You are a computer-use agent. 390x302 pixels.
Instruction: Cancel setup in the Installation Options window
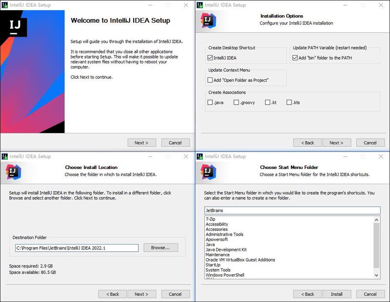(370, 143)
